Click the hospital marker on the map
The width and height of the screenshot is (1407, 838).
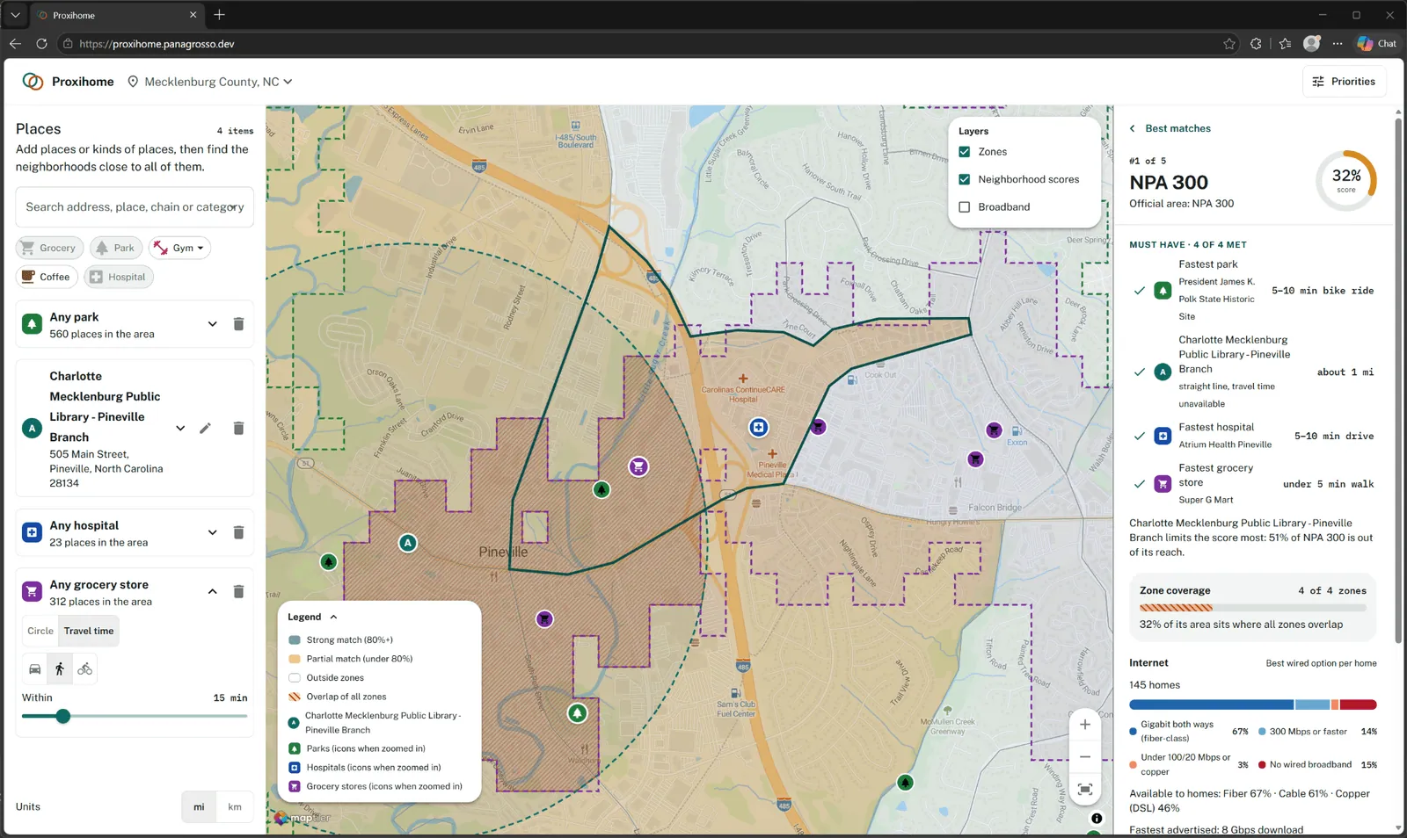click(x=758, y=428)
